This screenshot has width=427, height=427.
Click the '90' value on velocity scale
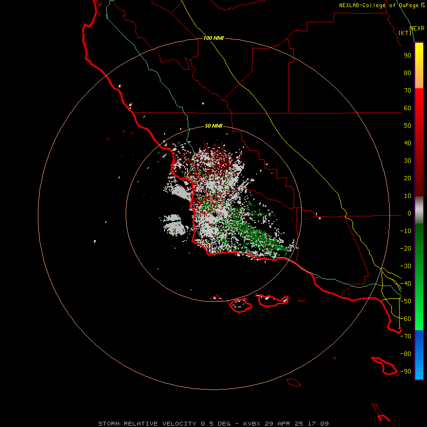(408, 56)
